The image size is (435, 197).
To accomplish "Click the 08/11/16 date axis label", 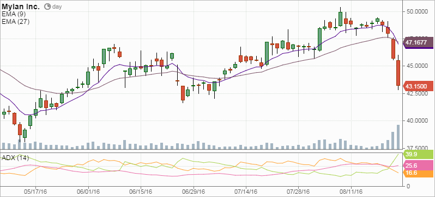I will point(351,192).
